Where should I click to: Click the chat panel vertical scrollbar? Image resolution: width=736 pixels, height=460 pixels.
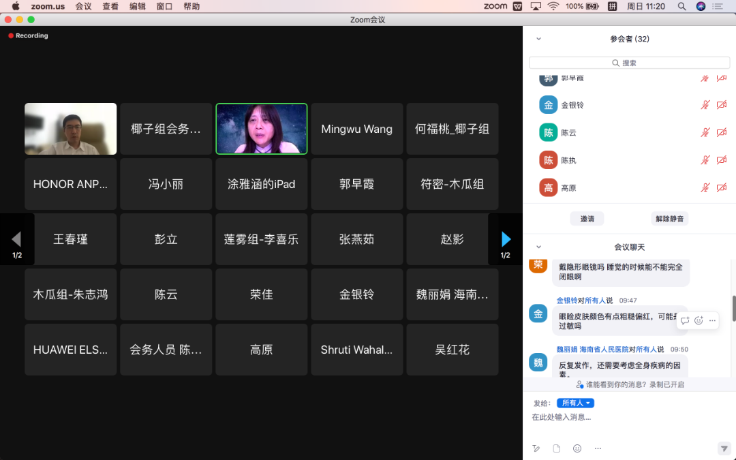[x=733, y=308]
